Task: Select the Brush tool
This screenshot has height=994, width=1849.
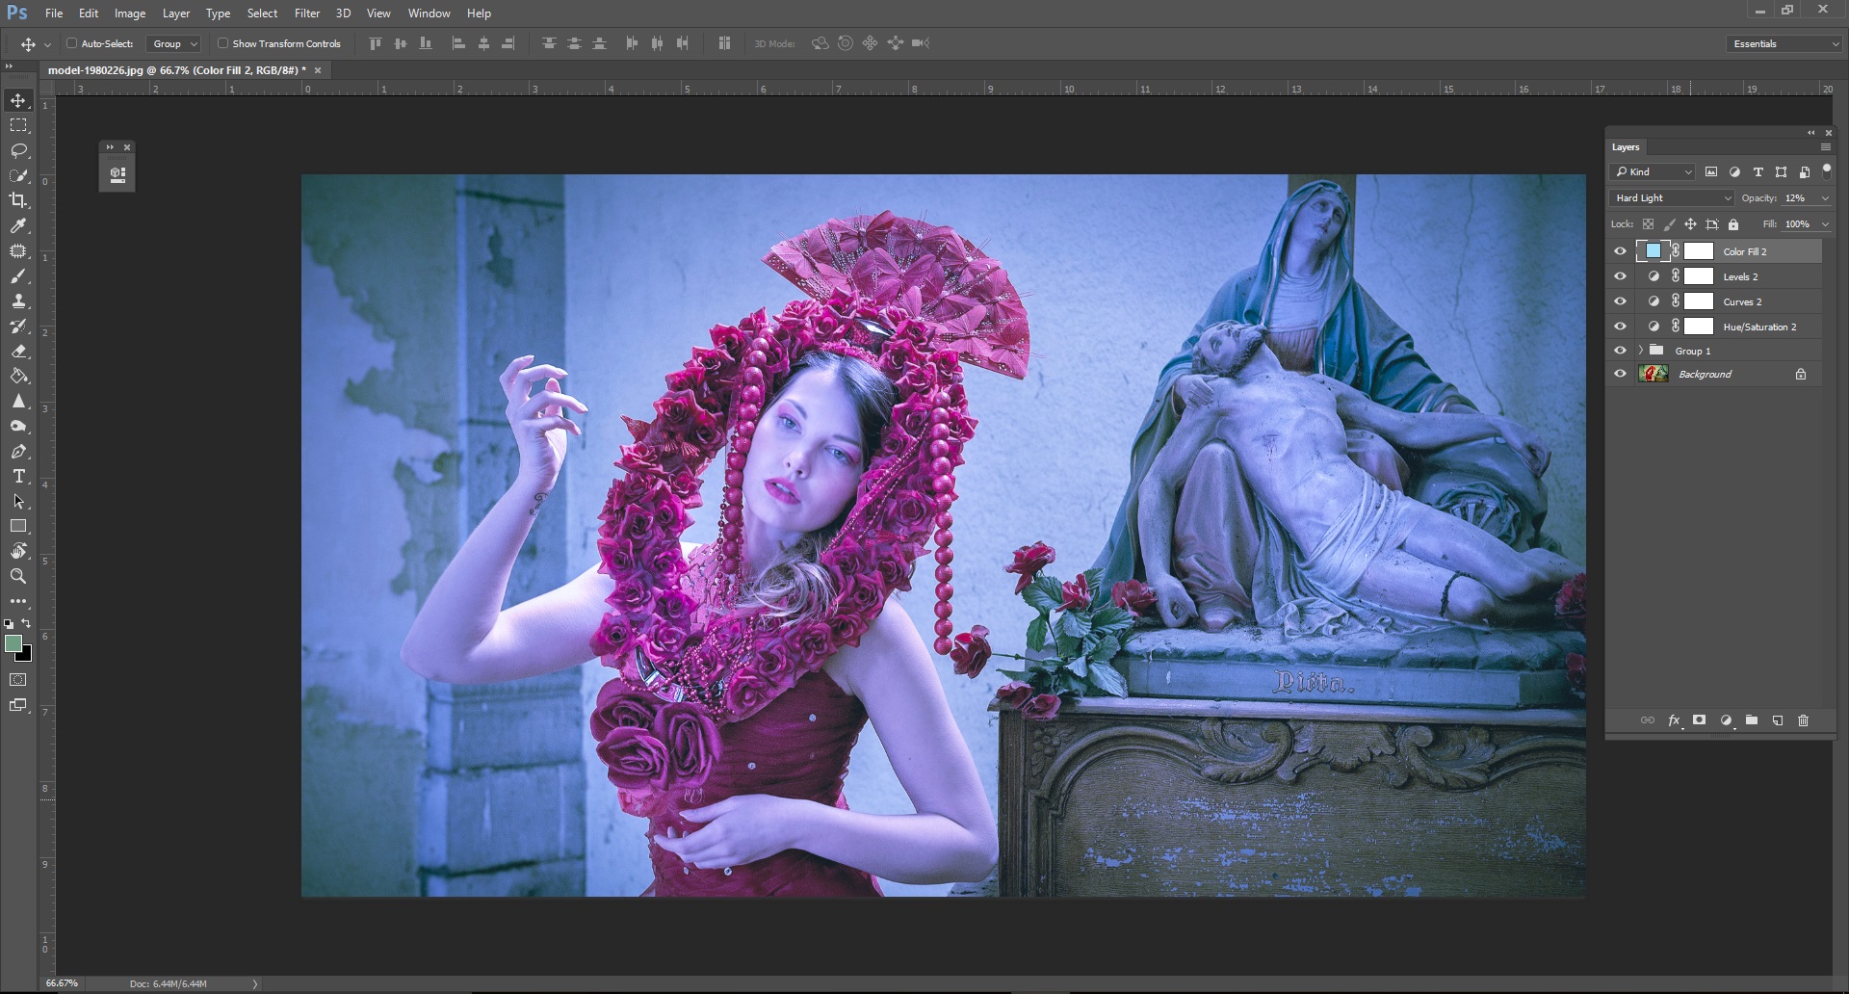Action: (x=17, y=275)
